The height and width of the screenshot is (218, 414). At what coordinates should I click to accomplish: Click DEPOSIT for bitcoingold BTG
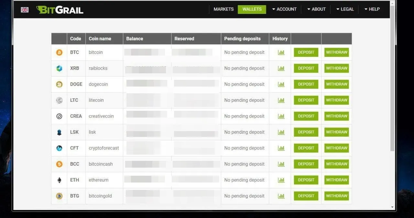tap(306, 196)
